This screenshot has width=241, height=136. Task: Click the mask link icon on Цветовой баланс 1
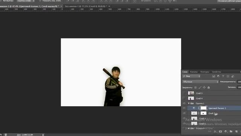199,108
